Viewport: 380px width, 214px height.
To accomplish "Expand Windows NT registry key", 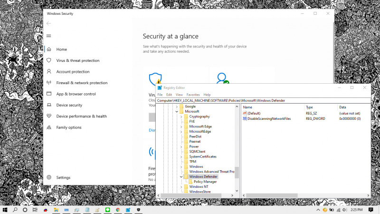I will pyautogui.click(x=181, y=187).
